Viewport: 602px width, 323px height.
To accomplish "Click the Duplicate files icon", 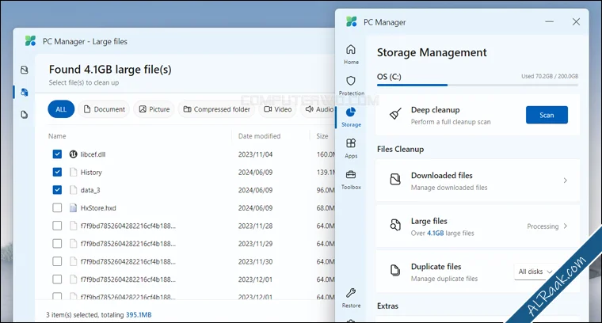I will coord(395,270).
